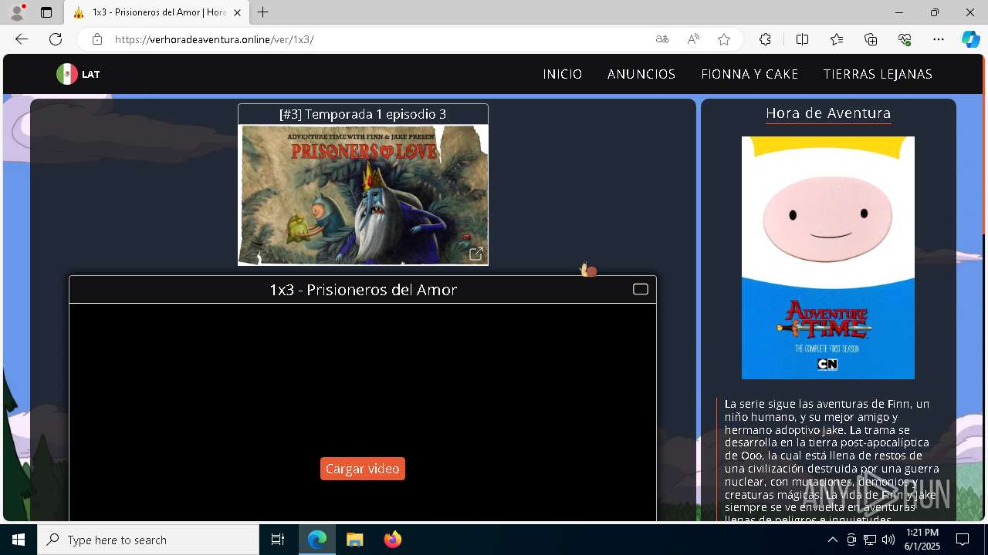Click the address bar URL
This screenshot has height=555, width=988.
[x=215, y=39]
